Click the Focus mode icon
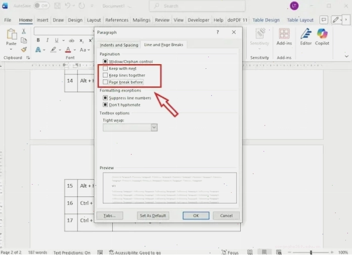Screen dimensions: 352x255 (224, 252)
